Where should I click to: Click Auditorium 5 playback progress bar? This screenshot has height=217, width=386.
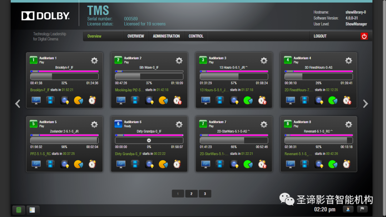(x=64, y=140)
